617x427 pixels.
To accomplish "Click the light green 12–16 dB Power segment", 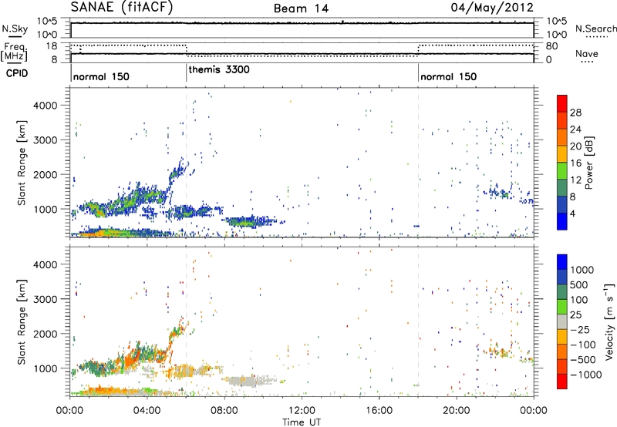I will [x=562, y=171].
